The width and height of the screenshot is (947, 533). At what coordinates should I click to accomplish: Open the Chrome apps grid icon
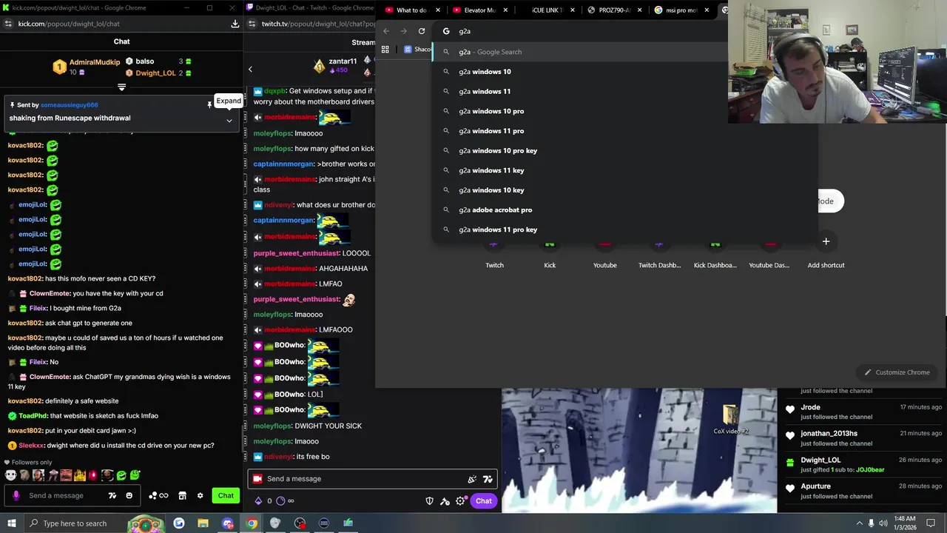point(385,50)
